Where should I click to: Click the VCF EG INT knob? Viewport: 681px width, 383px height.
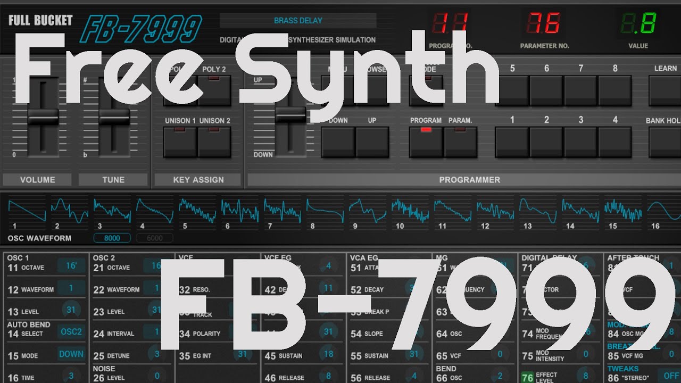[243, 354]
